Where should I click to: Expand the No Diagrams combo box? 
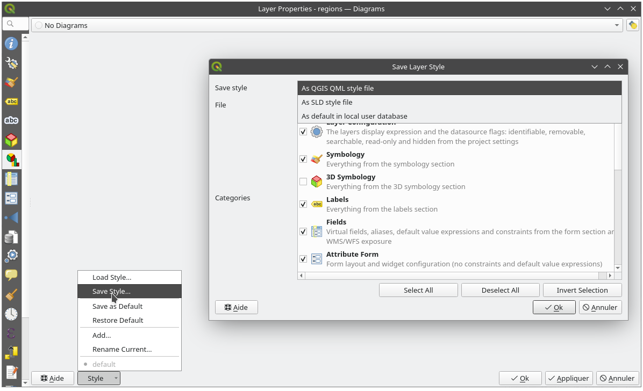327,25
